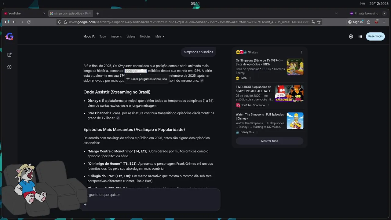The image size is (391, 220).
Task: Open options menu next to IMDb
Action: pos(250,78)
